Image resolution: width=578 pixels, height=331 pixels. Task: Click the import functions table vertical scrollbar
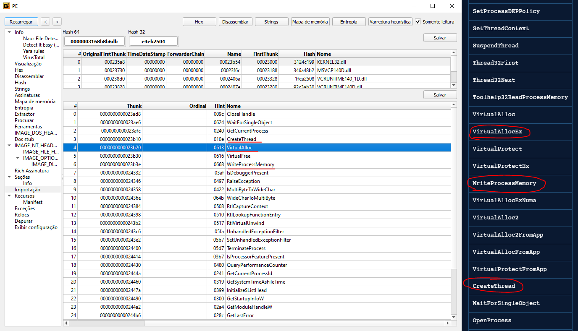(x=454, y=210)
